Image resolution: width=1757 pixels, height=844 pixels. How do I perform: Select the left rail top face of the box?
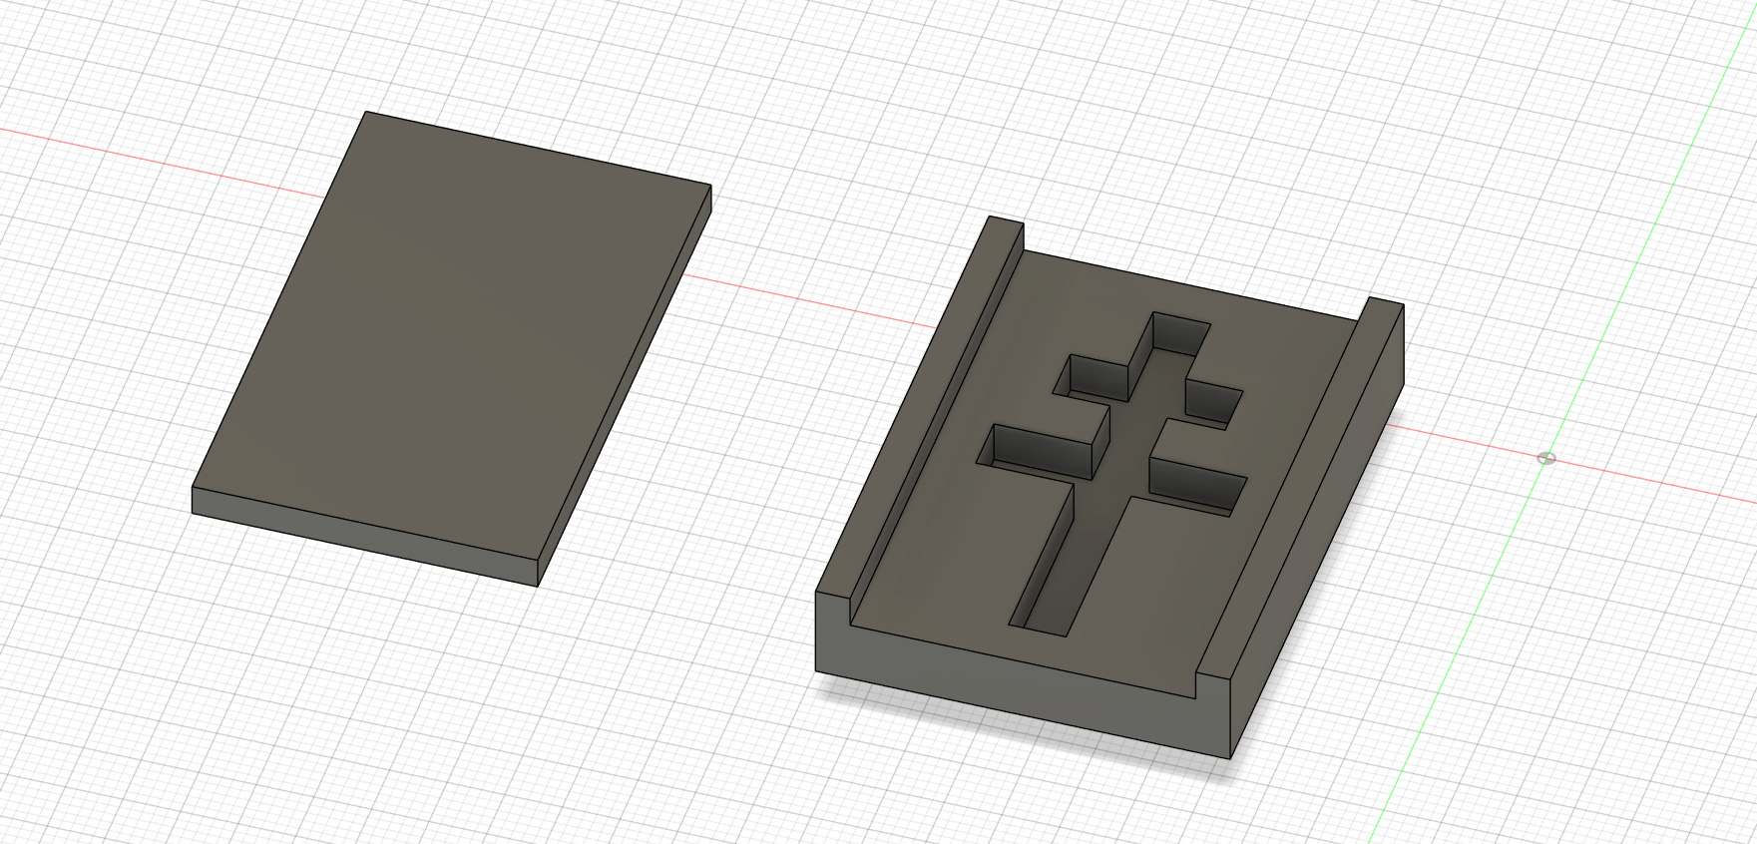pyautogui.click(x=918, y=409)
